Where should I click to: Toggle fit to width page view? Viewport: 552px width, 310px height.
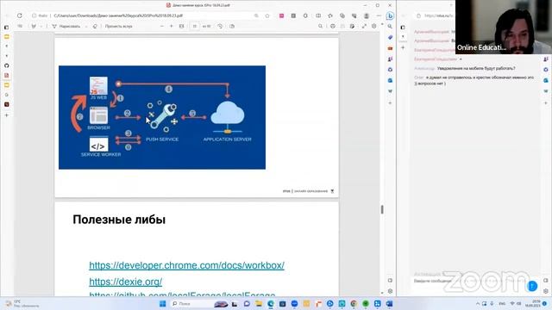coord(181,26)
